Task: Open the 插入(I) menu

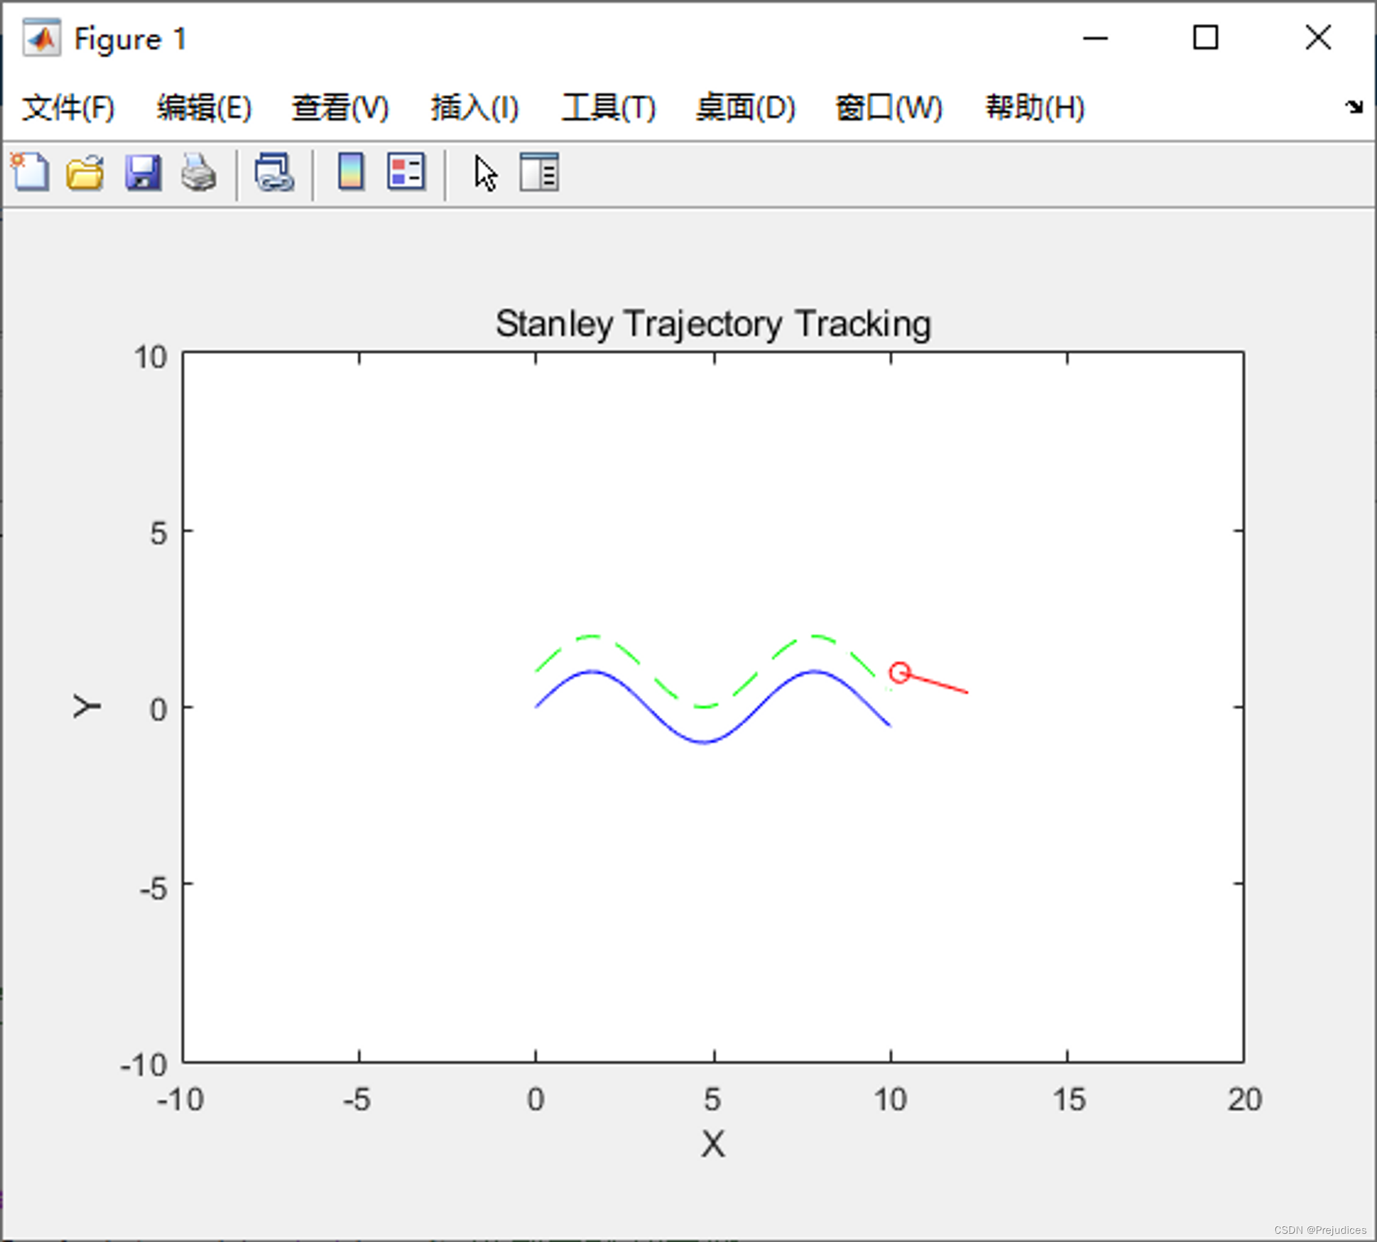Action: tap(474, 107)
